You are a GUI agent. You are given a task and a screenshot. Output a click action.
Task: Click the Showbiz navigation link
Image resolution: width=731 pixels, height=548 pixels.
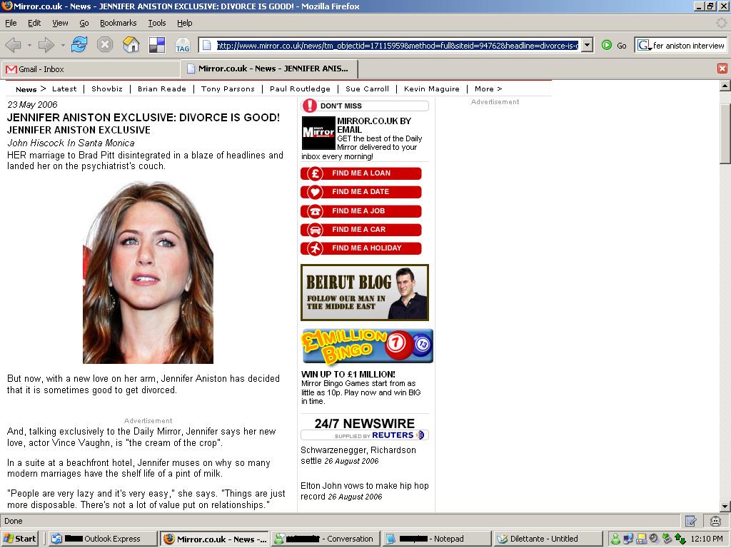coord(107,88)
